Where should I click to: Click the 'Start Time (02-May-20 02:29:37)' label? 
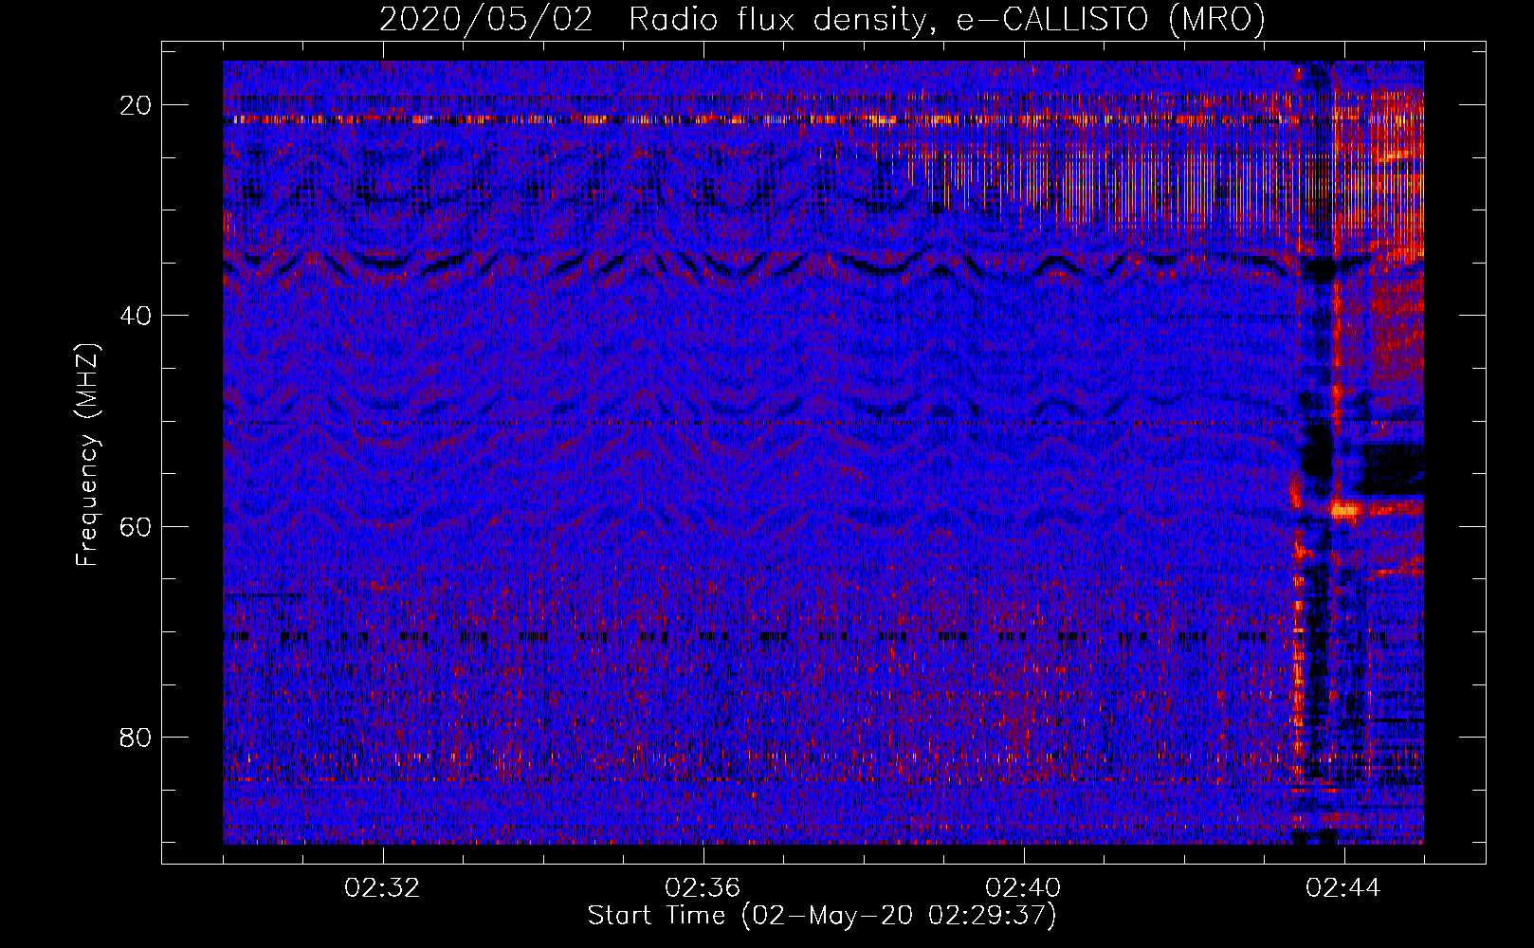click(x=822, y=916)
